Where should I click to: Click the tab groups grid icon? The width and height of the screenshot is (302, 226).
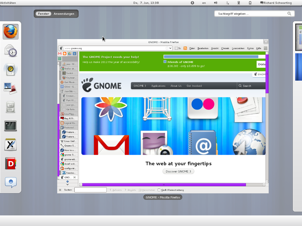pyautogui.click(x=265, y=48)
